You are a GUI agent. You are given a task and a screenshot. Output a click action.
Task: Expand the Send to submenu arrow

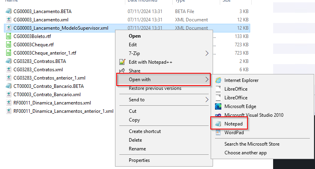(x=207, y=100)
